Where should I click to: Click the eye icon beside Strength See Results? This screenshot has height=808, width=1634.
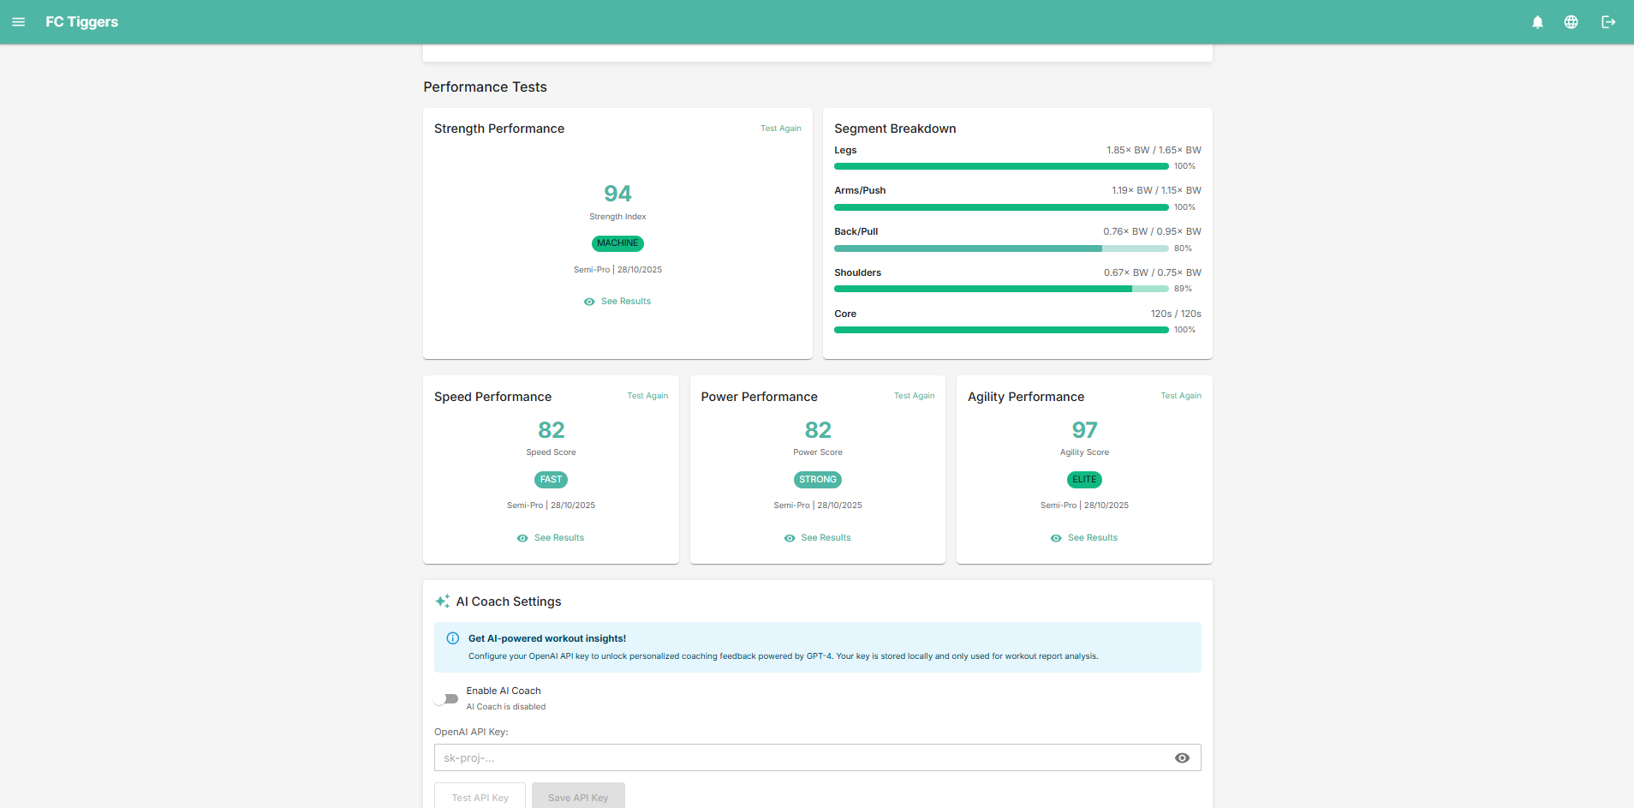(589, 302)
